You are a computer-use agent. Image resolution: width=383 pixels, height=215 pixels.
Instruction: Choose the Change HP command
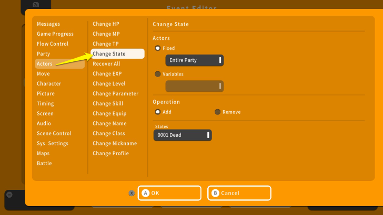pos(106,24)
